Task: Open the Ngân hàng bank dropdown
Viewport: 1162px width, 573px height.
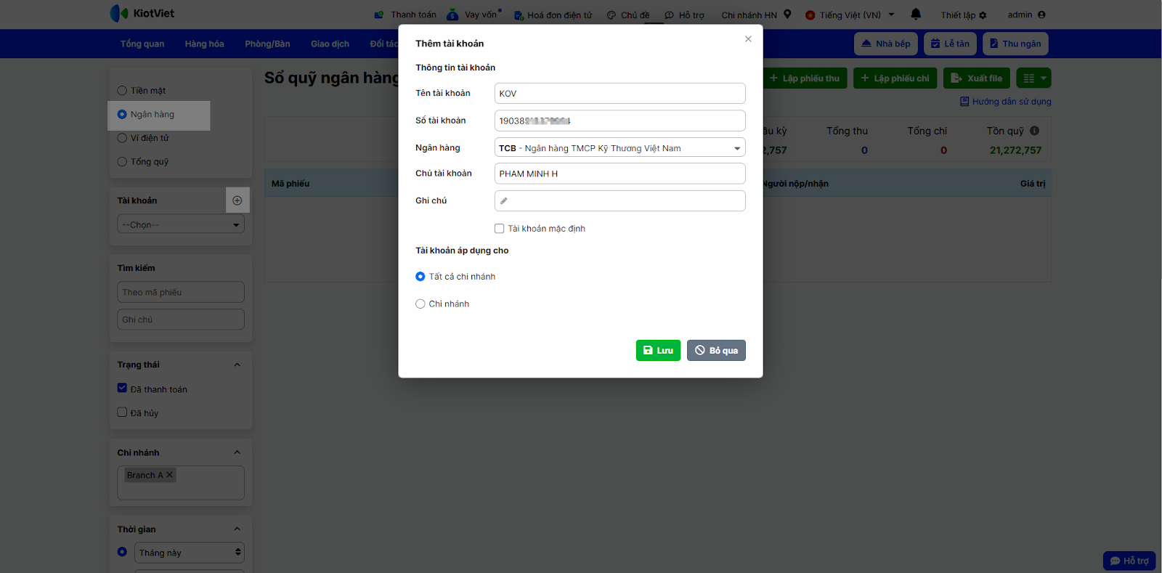Action: [619, 148]
